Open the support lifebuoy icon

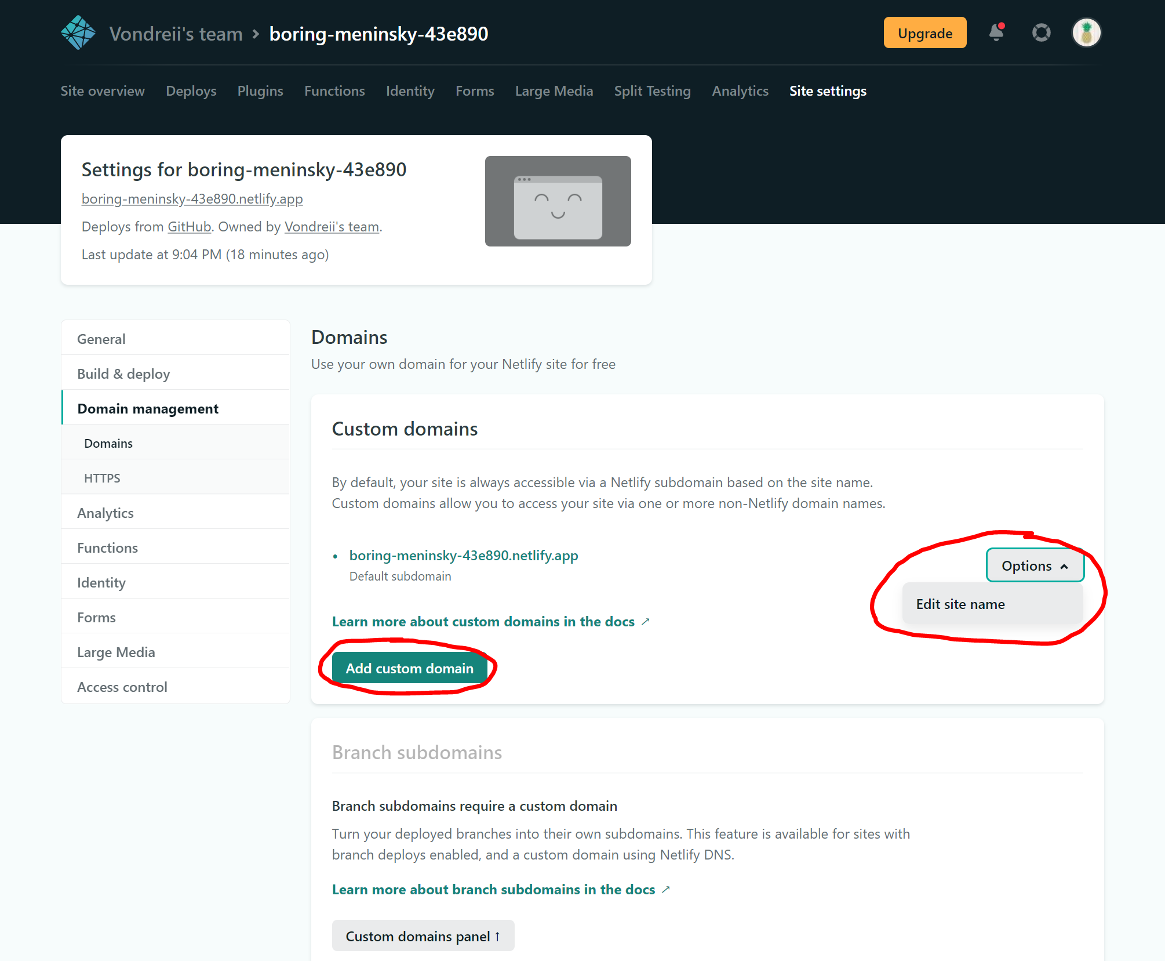coord(1042,32)
